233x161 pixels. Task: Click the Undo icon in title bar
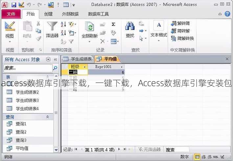click(29, 5)
